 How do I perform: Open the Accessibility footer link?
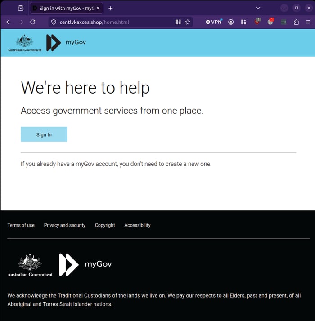pos(137,225)
